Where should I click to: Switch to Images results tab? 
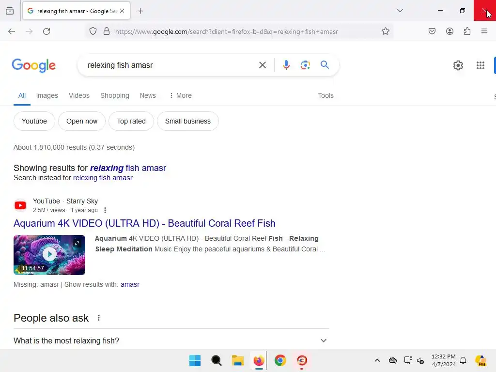tap(47, 95)
